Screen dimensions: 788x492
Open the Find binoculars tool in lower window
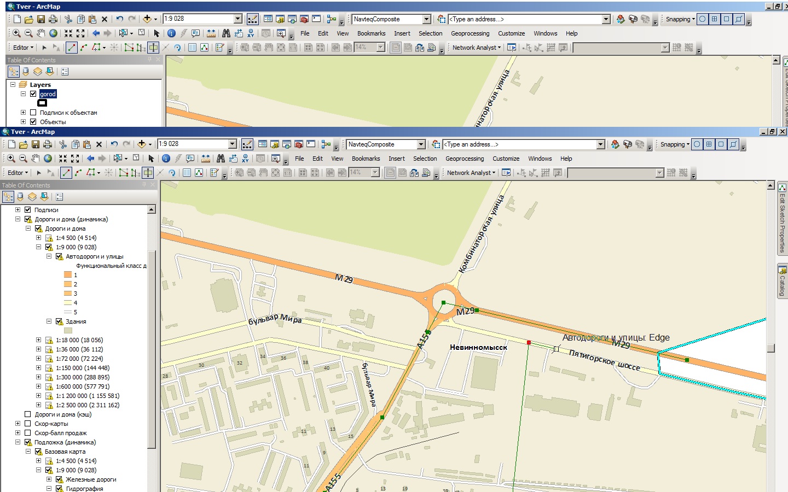[x=221, y=159]
